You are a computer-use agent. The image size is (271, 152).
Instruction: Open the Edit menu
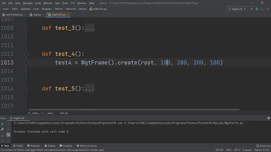click(11, 3)
